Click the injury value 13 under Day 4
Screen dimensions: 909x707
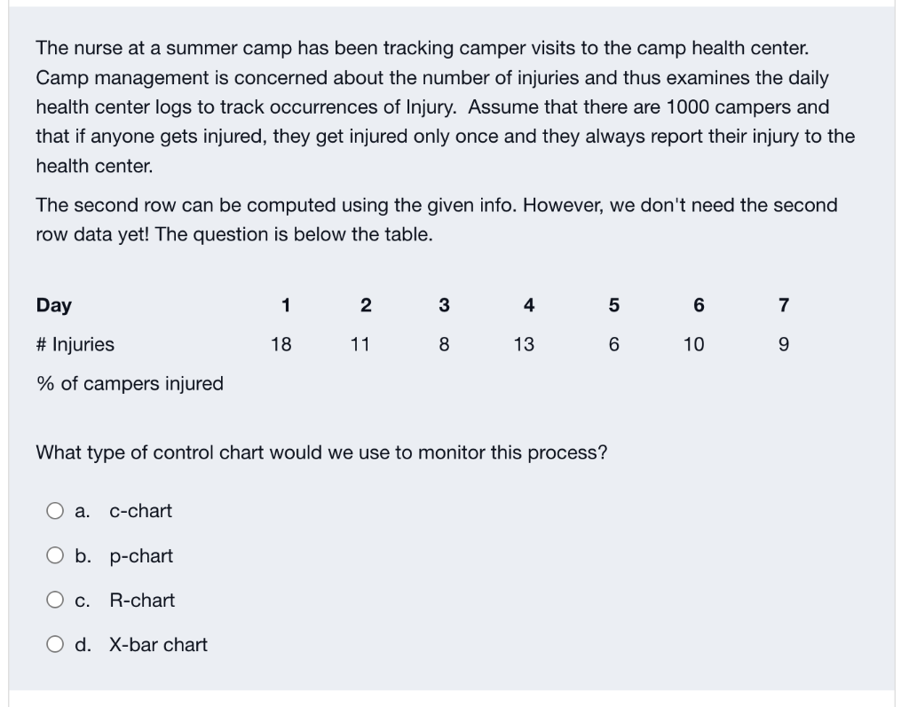524,344
